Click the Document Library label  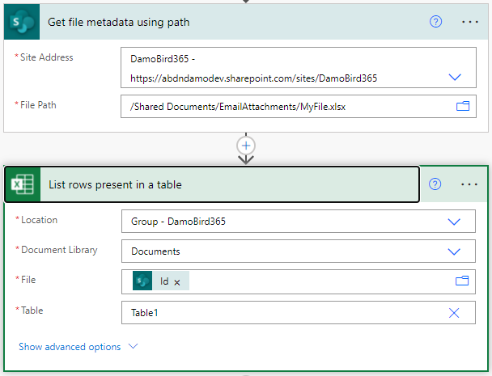[x=59, y=250]
